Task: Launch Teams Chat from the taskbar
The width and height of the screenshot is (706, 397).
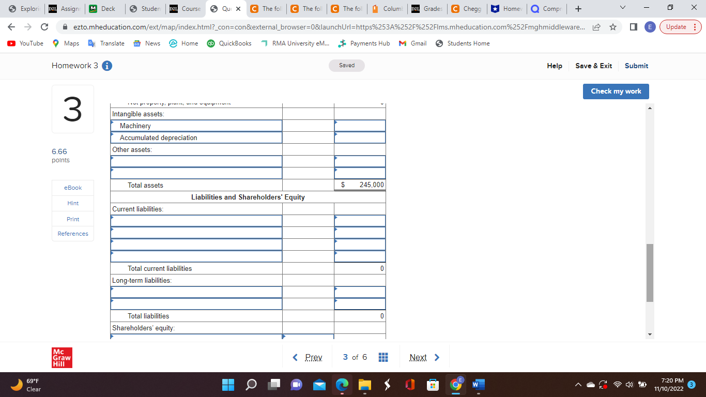Action: point(297,385)
